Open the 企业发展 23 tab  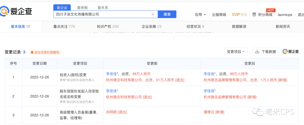pyautogui.click(x=152, y=26)
